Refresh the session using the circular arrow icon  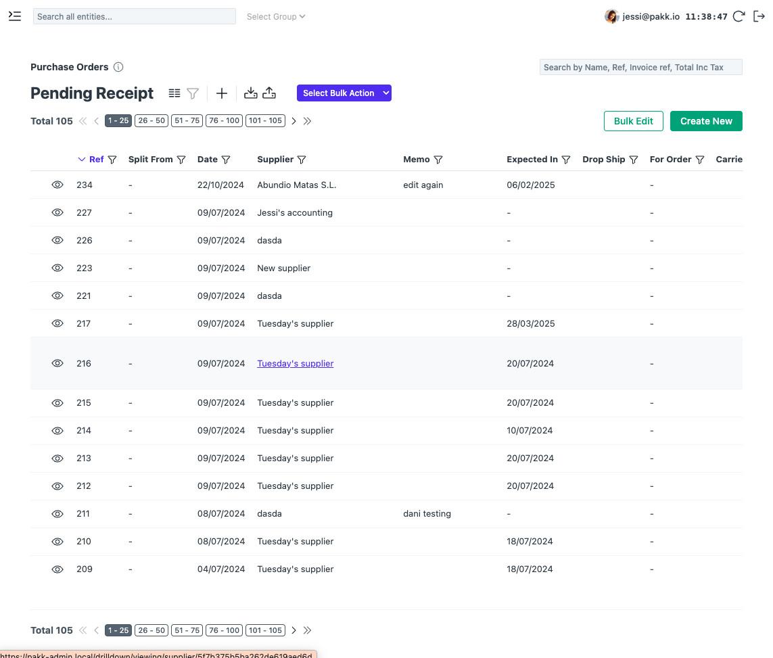(739, 16)
